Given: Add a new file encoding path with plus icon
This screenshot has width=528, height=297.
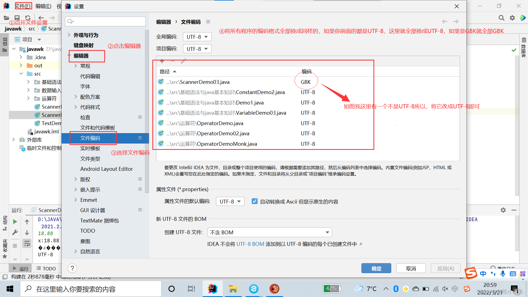Looking at the screenshot, I should coord(162,61).
